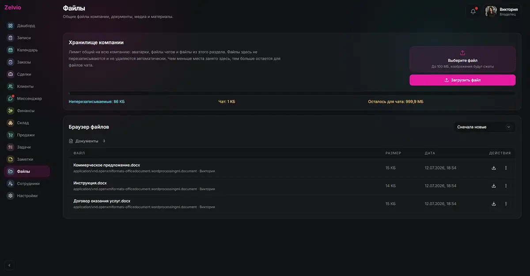This screenshot has height=276, width=530.
Task: Click the company storage usage bar
Action: click(292, 94)
